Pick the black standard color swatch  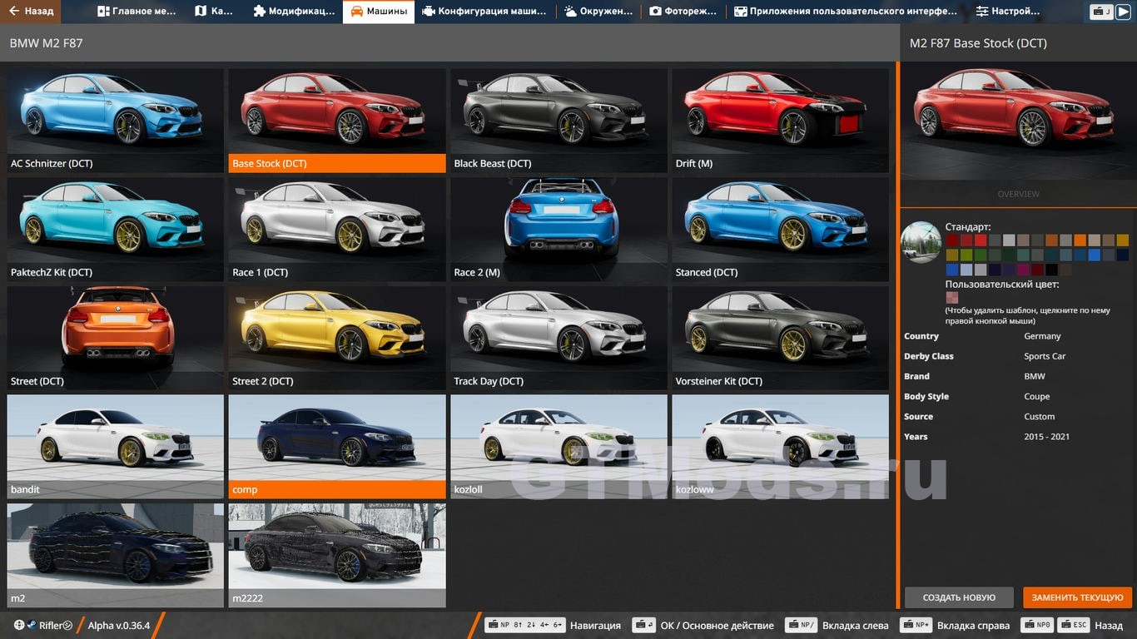(x=1051, y=270)
